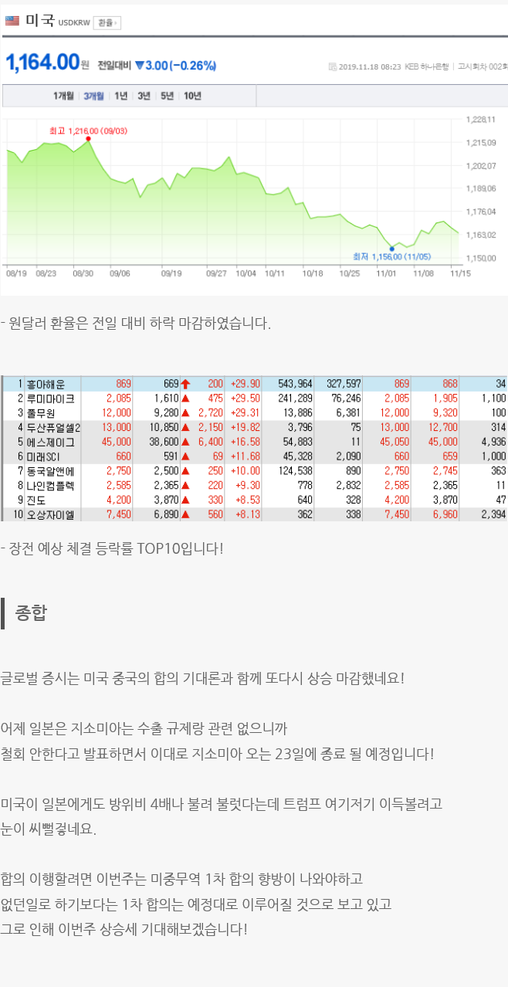The width and height of the screenshot is (508, 987).
Task: Click the blue down-triangle beside 3.00 change
Action: (139, 66)
